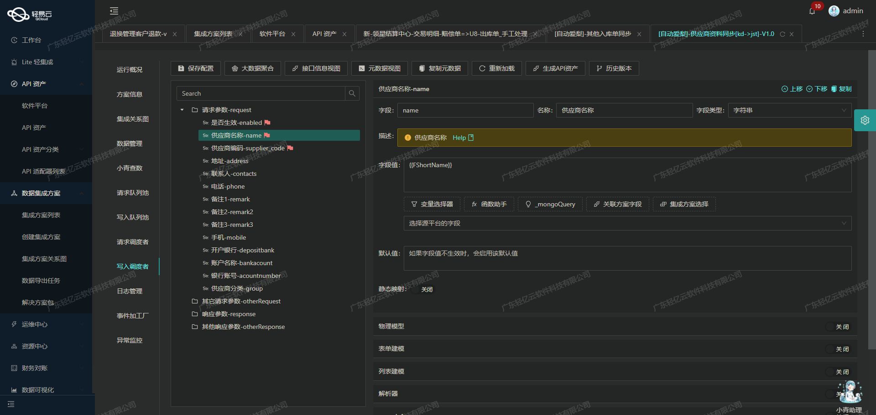This screenshot has height=415, width=876.
Task: Expand the 选择源平台的字段 dropdown
Action: point(627,223)
